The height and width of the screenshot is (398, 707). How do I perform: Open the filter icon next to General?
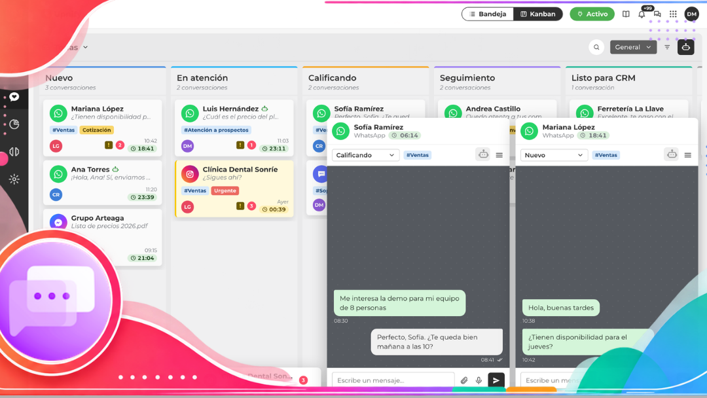pos(667,47)
